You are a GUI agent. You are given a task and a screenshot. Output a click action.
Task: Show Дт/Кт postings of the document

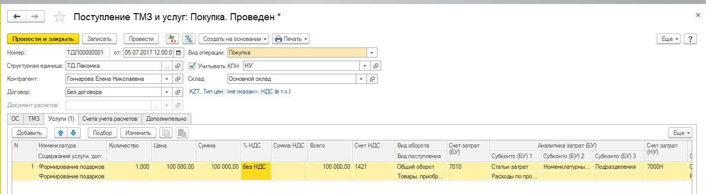[x=173, y=39]
